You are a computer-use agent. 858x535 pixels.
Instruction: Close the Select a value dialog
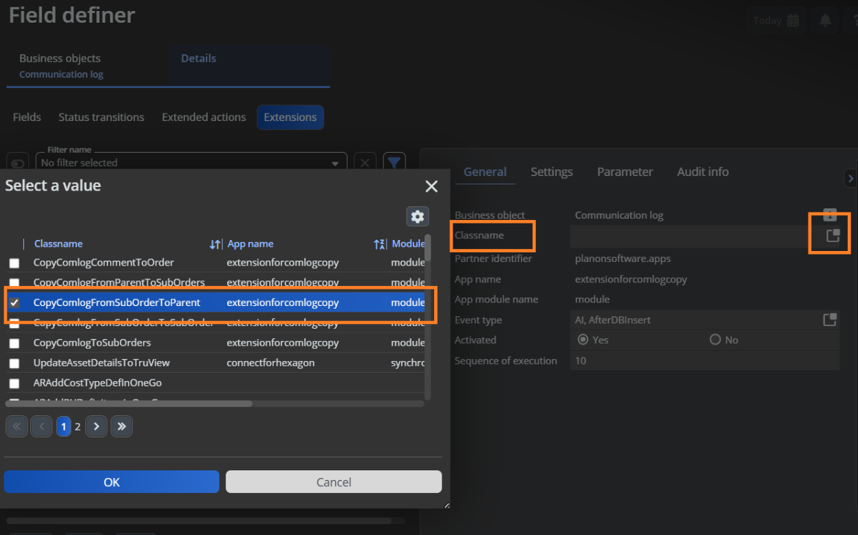[431, 186]
